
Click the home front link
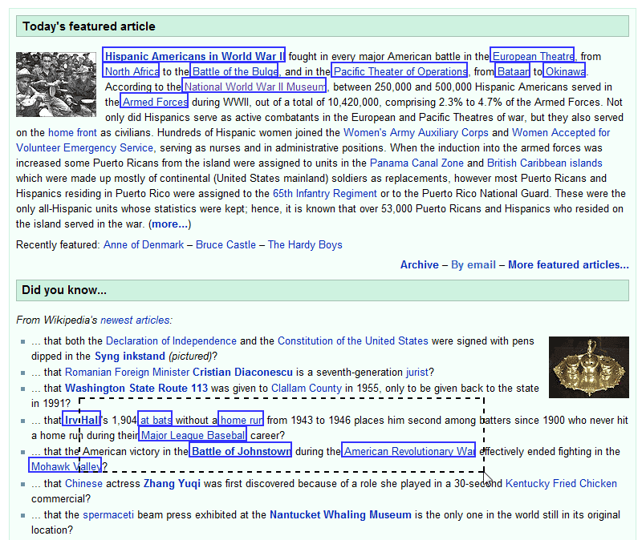(x=72, y=132)
